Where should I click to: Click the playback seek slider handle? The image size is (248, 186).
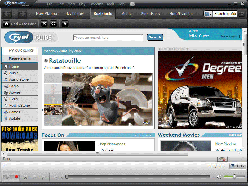67,176
